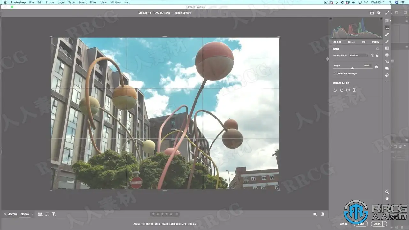The height and width of the screenshot is (230, 409).
Task: Select the Crop tool in Camera Raw
Action: (387, 28)
